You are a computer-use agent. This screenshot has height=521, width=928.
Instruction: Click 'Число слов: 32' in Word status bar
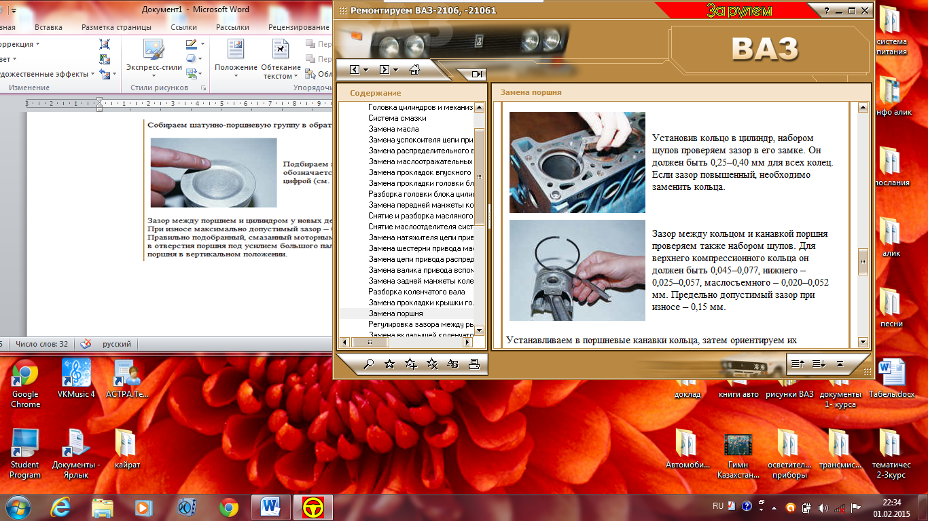(x=41, y=344)
